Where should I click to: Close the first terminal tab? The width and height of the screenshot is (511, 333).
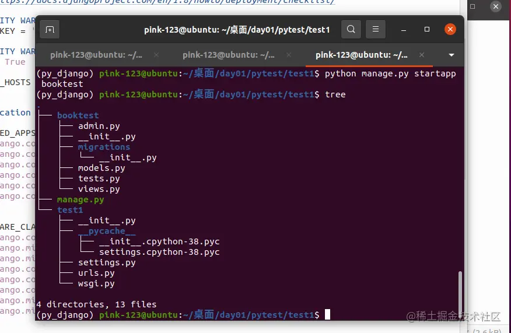point(156,55)
